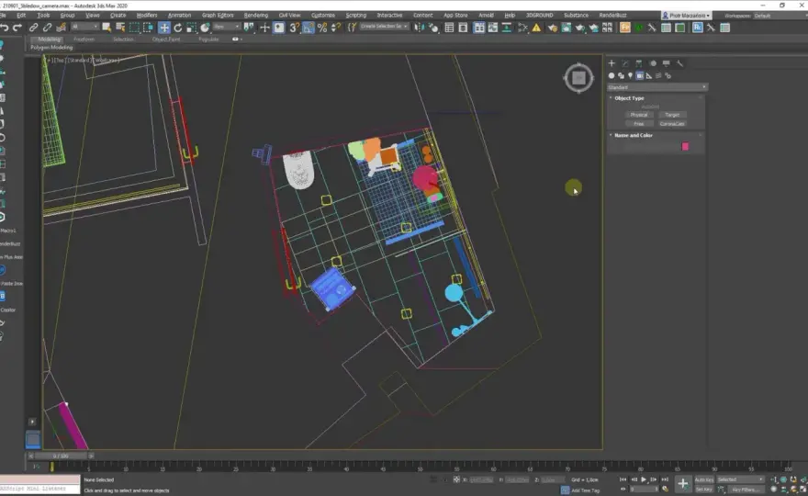Image resolution: width=808 pixels, height=496 pixels.
Task: Toggle Percent Snap
Action: [x=322, y=28]
